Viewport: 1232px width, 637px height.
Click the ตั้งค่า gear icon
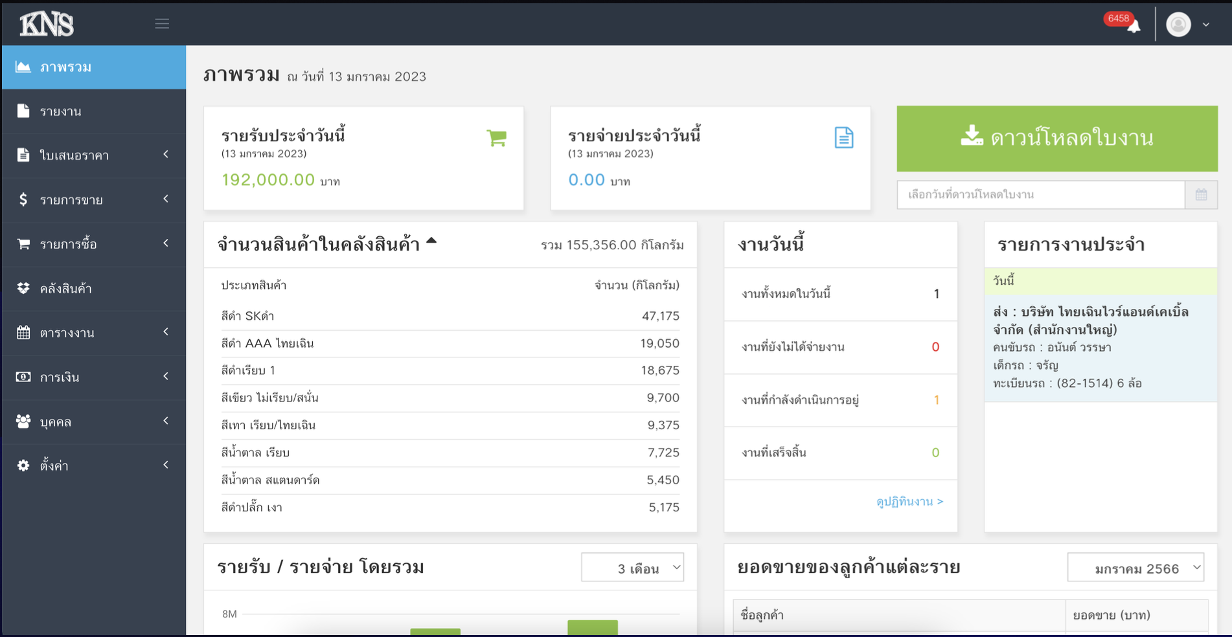[x=23, y=465]
